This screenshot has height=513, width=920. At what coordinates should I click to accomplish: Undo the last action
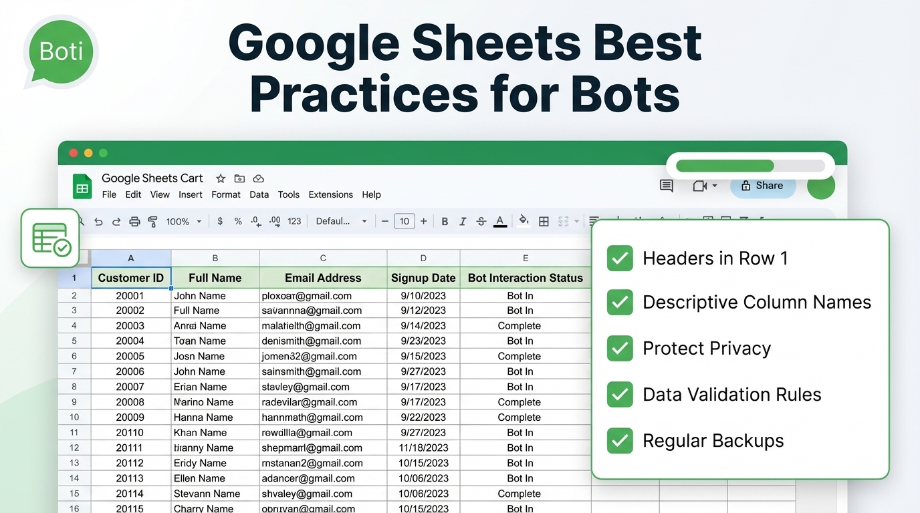[x=98, y=221]
